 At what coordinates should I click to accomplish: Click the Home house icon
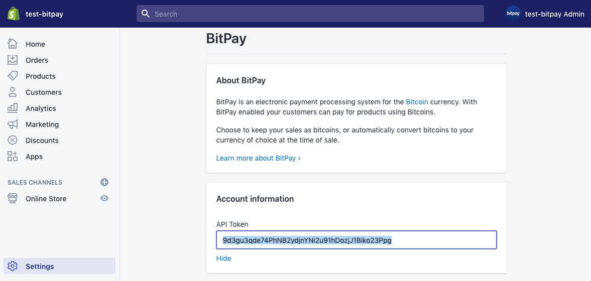(x=13, y=44)
